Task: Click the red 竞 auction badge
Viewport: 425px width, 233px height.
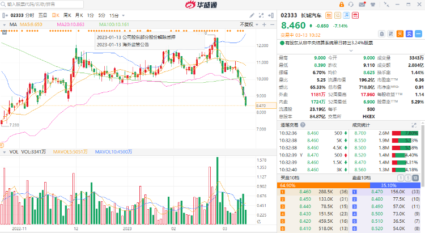Action: point(355,15)
